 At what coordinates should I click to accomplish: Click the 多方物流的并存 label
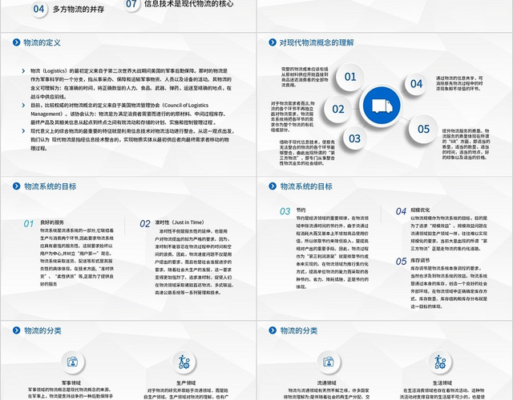pos(79,9)
